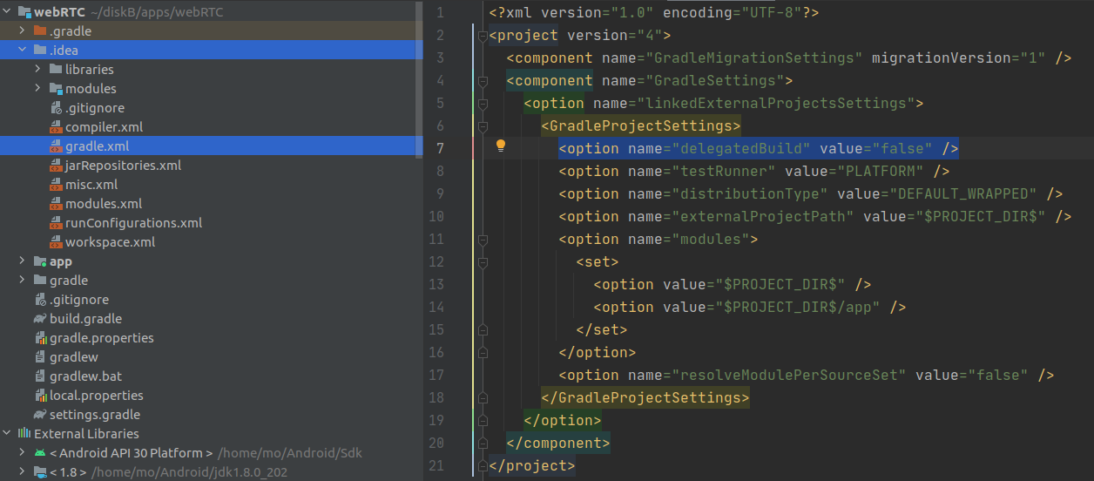Collapse the .idea folder
This screenshot has width=1094, height=481.
tap(23, 51)
